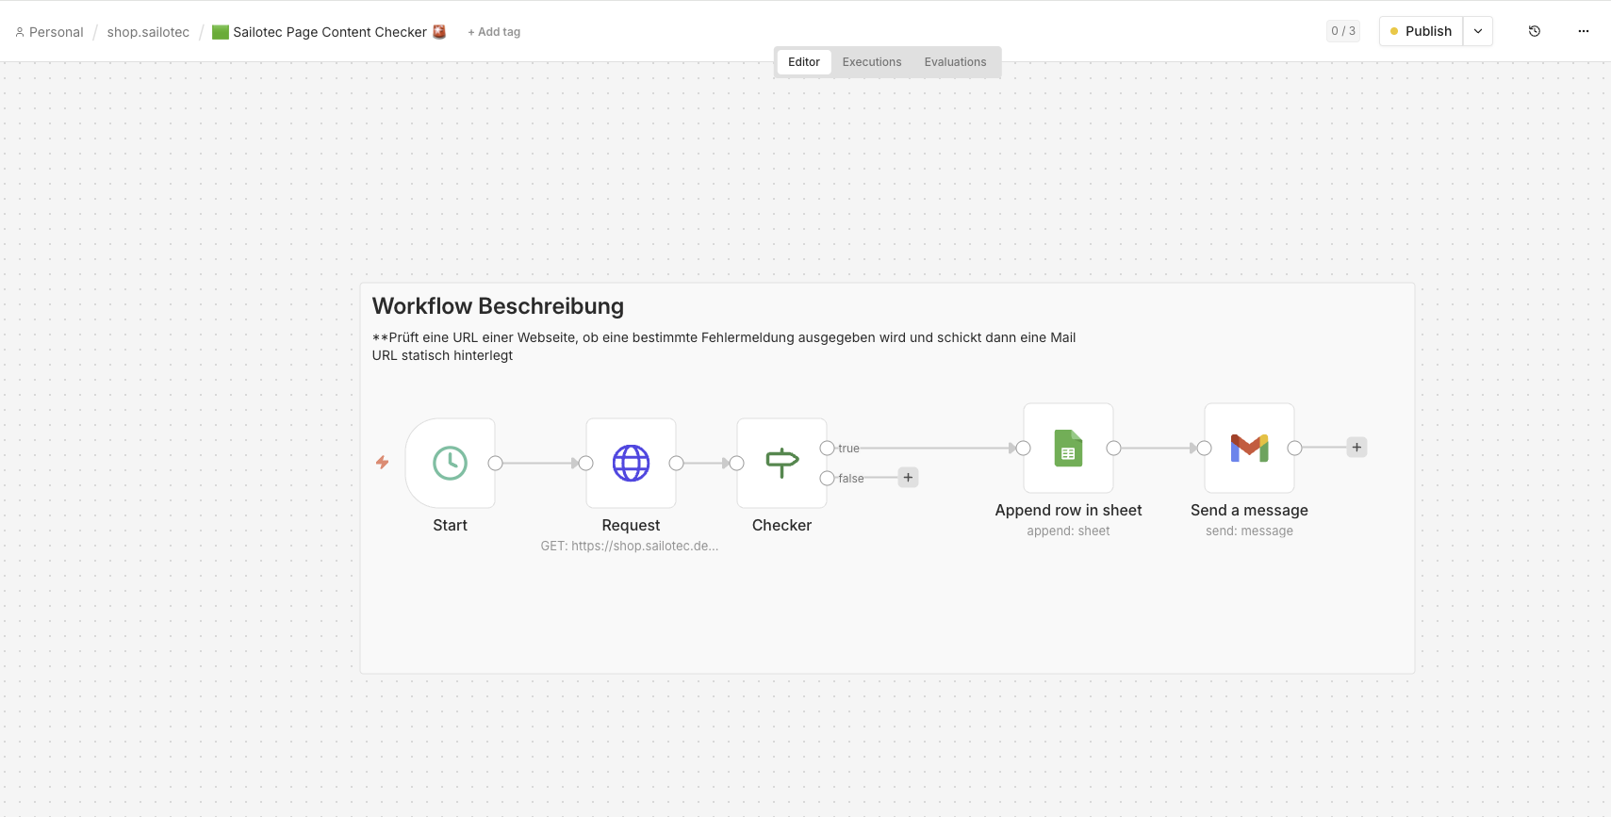The height and width of the screenshot is (817, 1611).
Task: Open the Append row in sheet node
Action: pyautogui.click(x=1068, y=448)
